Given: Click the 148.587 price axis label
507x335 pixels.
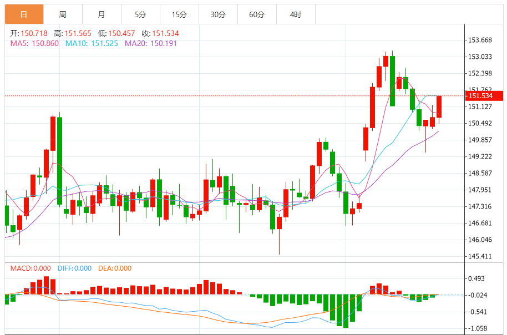Looking at the screenshot, I should (480, 173).
